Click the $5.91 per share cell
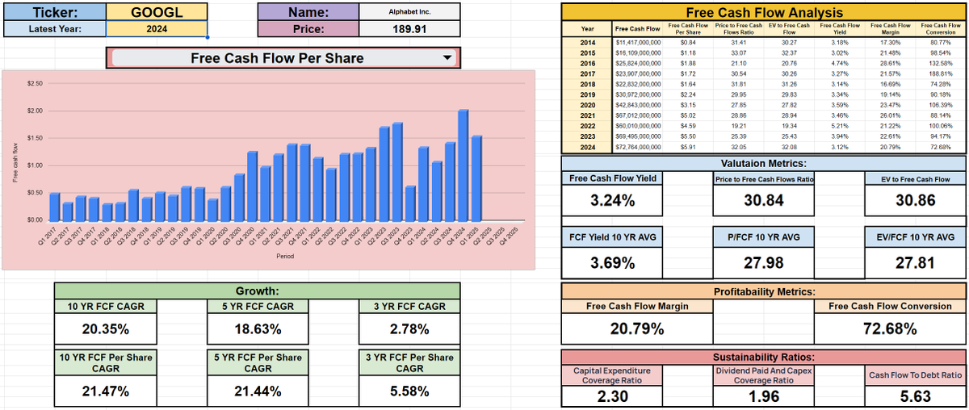Viewport: 969px width, 410px height. [x=689, y=147]
